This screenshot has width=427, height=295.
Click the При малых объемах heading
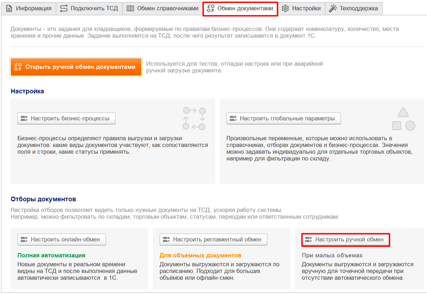(x=332, y=256)
